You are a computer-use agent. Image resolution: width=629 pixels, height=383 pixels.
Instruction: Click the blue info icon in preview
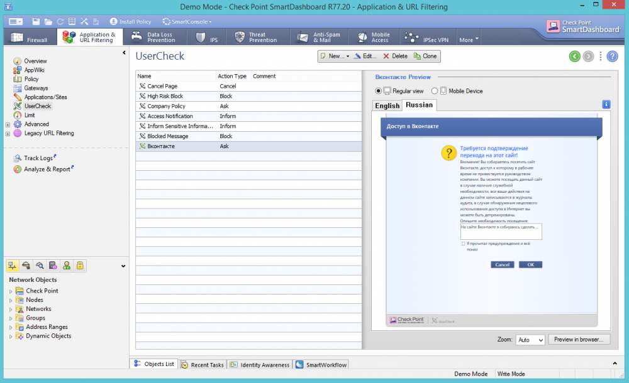(x=606, y=104)
